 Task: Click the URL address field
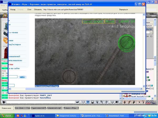[68, 9]
